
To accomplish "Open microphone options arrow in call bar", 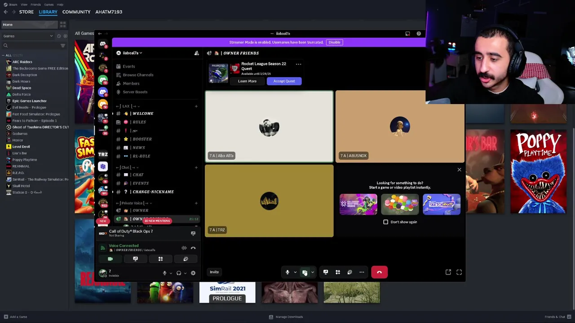I will point(295,272).
